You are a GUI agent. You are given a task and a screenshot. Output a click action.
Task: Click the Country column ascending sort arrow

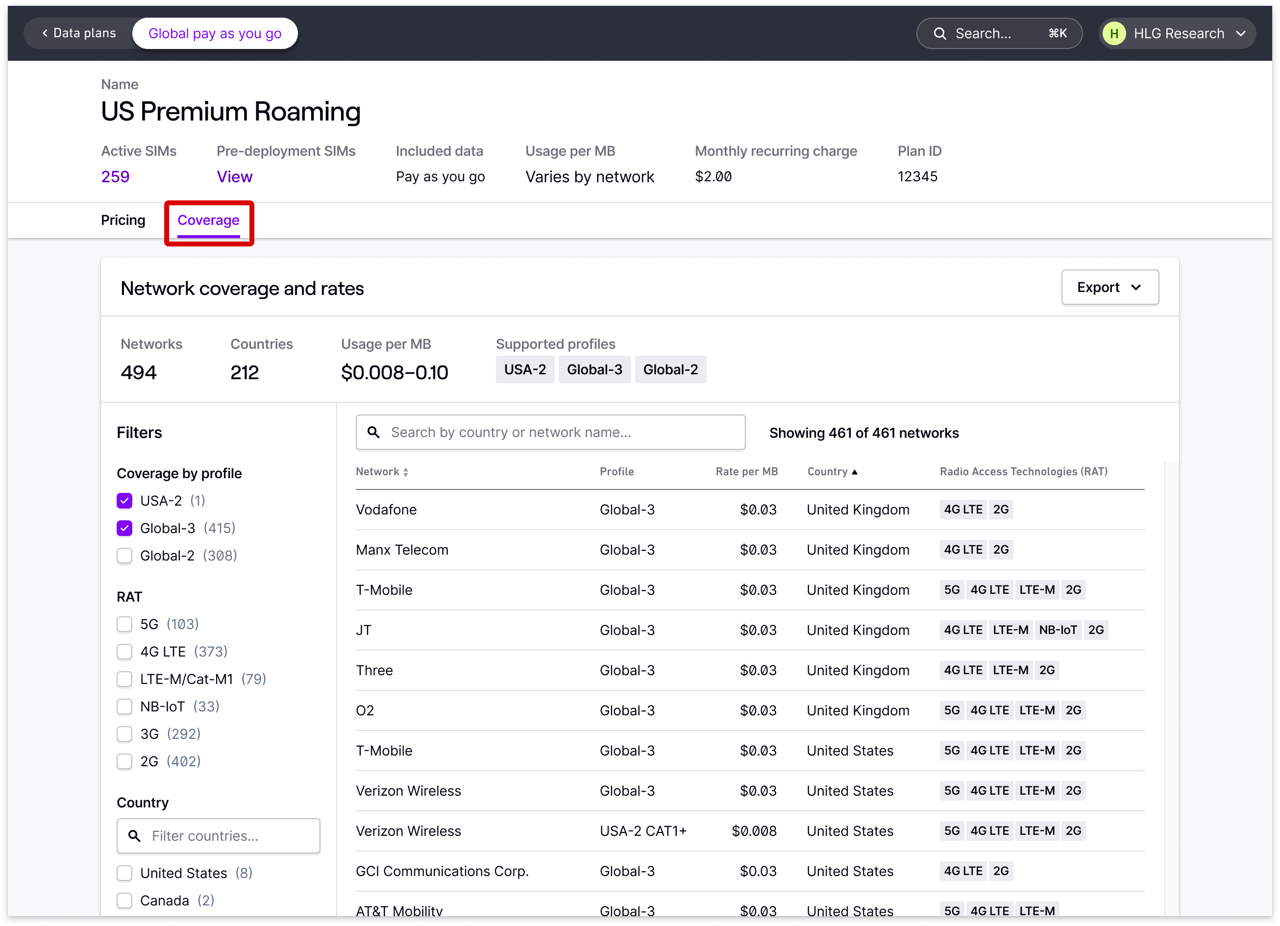(855, 472)
